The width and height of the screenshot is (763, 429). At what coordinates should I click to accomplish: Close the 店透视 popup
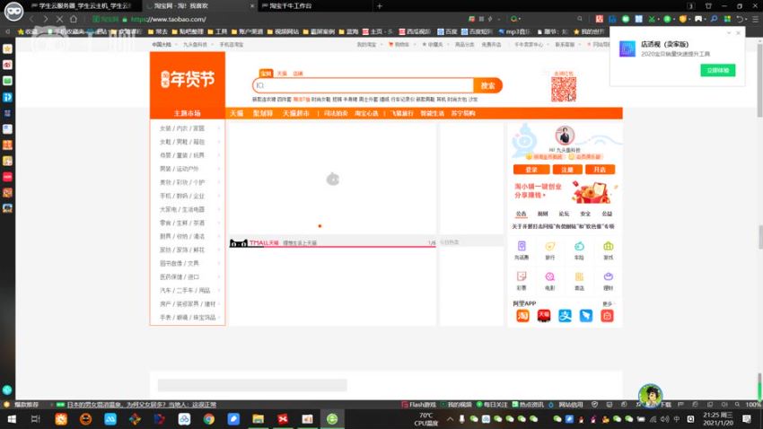(x=738, y=33)
